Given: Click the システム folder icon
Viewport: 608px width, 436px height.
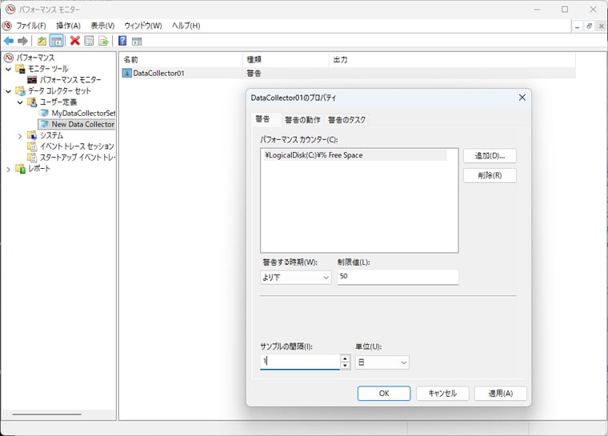Looking at the screenshot, I should [x=32, y=135].
